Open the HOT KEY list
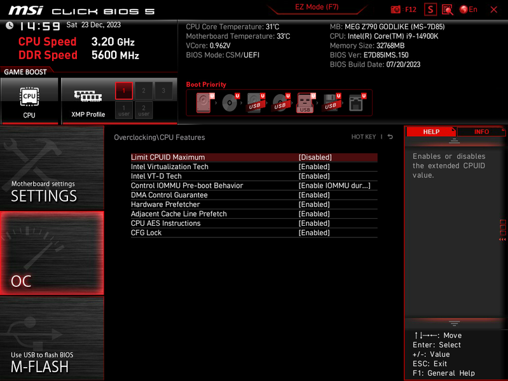The height and width of the screenshot is (381, 508). coord(364,137)
